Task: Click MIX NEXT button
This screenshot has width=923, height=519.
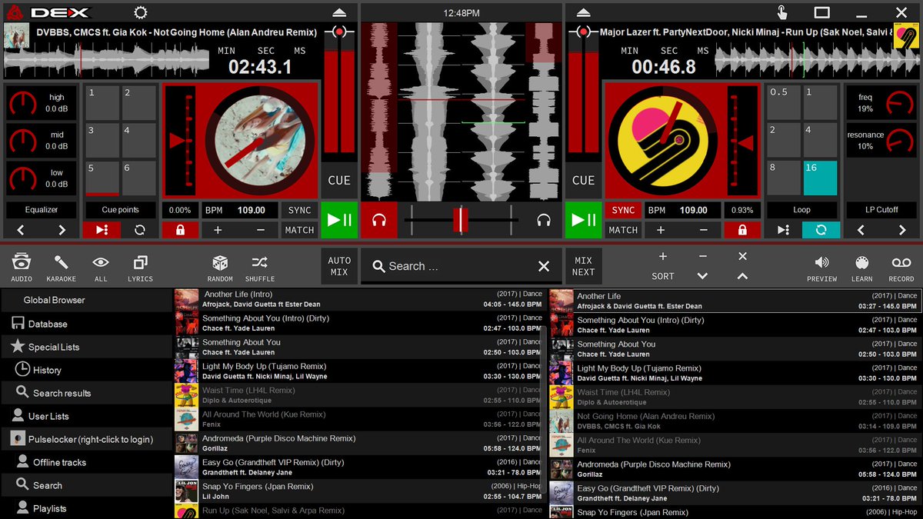Action: (583, 266)
